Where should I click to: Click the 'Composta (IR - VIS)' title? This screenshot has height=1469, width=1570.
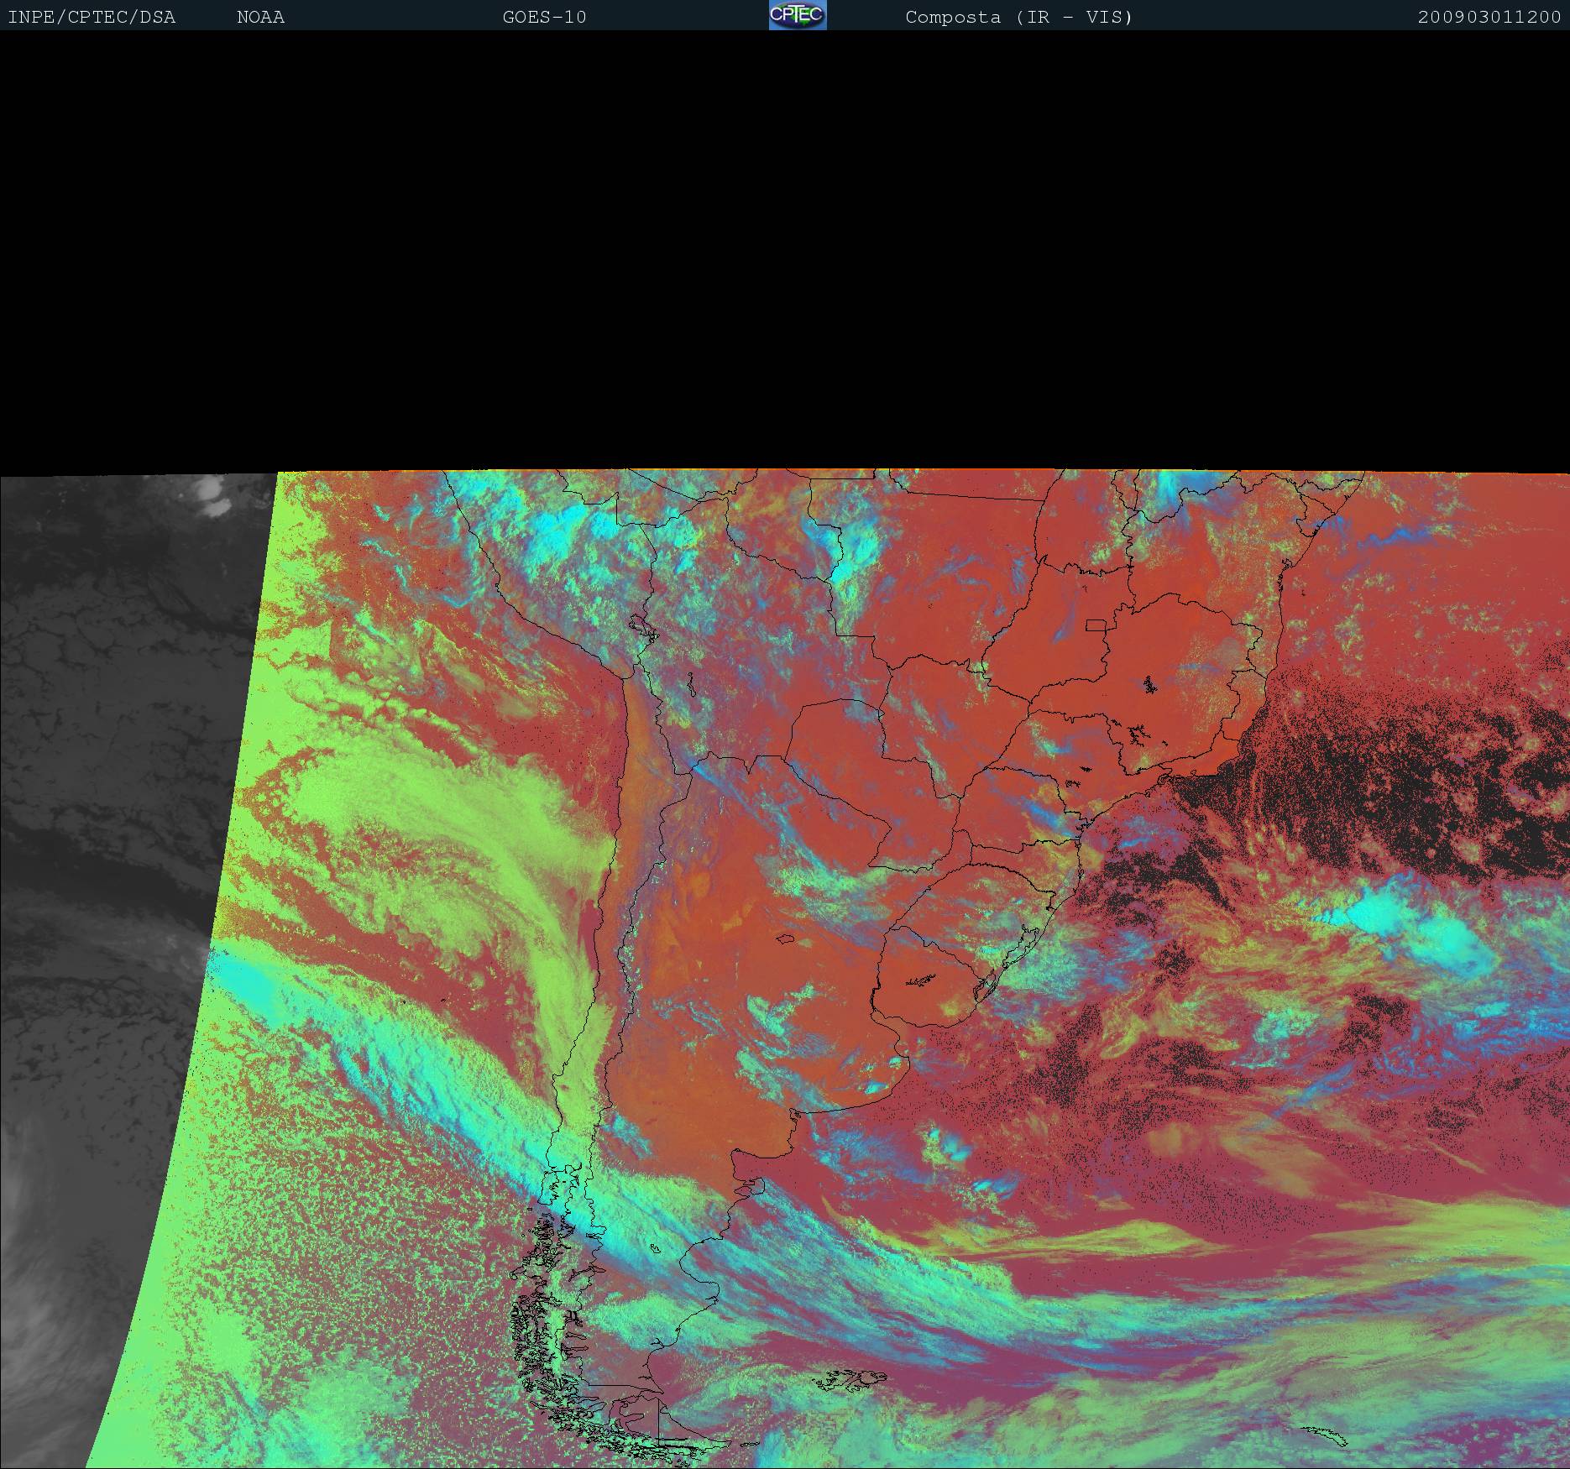tap(1018, 18)
